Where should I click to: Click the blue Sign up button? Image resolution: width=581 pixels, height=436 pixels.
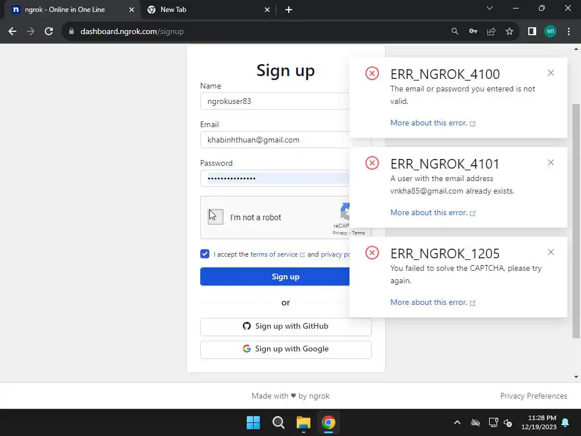coord(275,276)
